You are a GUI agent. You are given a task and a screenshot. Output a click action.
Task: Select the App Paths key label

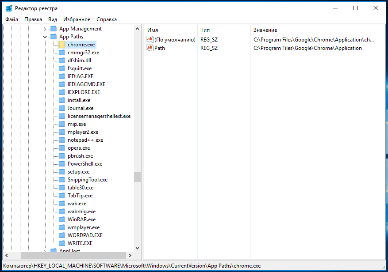coord(71,37)
